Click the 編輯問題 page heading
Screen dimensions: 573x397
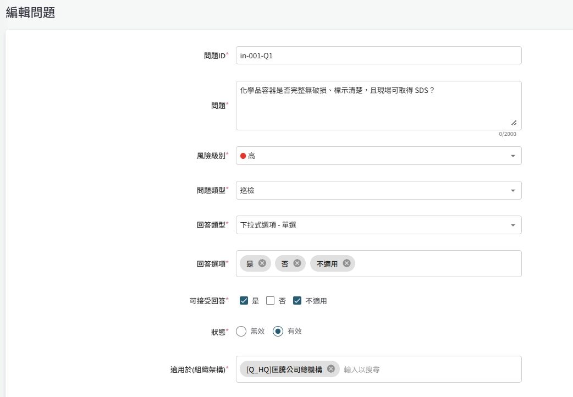coord(30,13)
